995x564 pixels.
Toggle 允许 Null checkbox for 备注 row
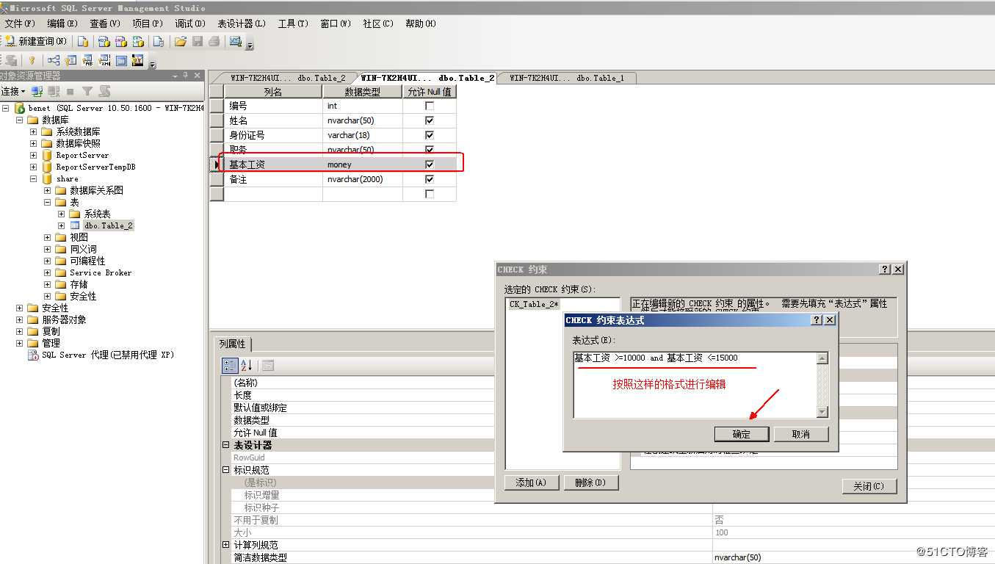(430, 179)
